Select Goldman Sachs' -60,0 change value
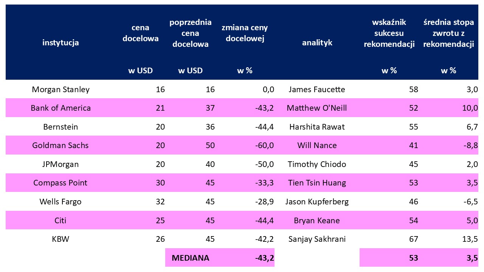Screen dimensions: 484x272 (264, 145)
